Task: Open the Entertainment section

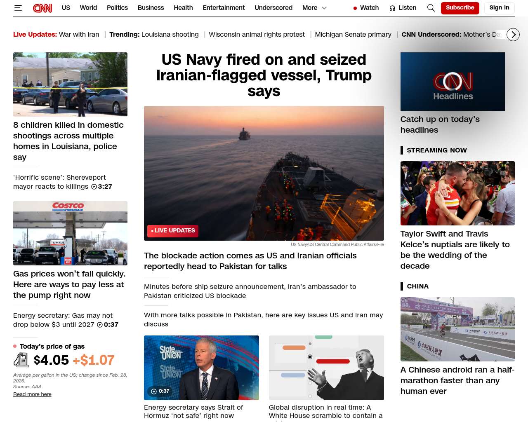Action: pyautogui.click(x=224, y=8)
